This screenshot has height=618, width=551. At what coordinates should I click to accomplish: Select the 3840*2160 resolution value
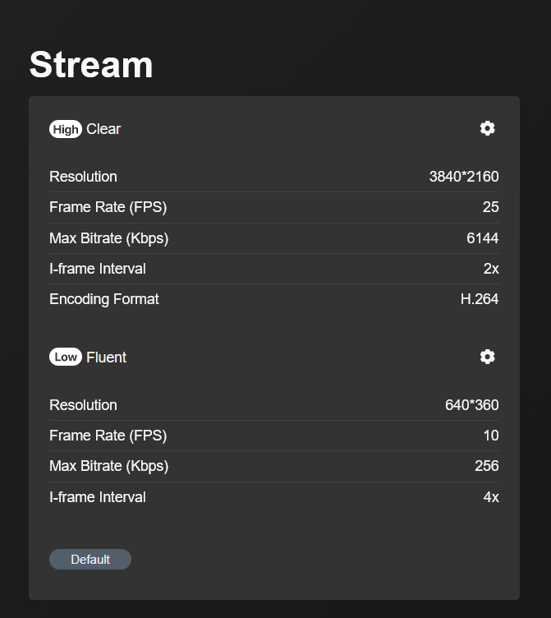[463, 177]
